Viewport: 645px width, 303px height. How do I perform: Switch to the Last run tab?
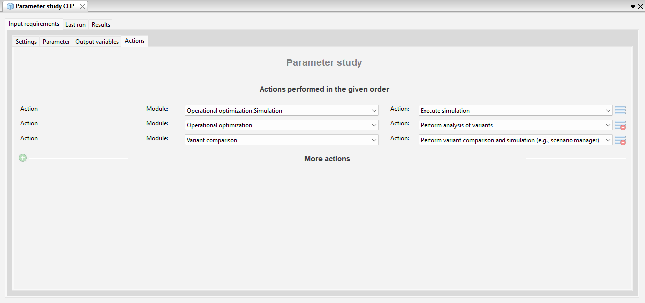[75, 24]
